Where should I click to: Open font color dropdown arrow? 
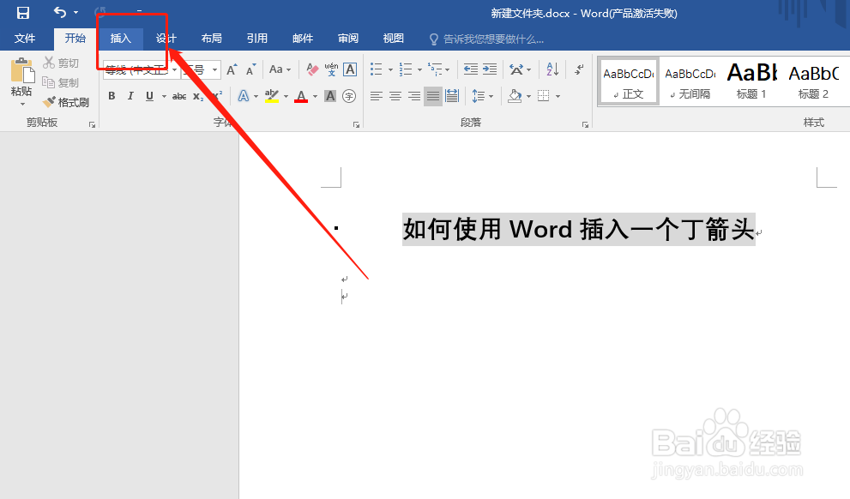click(315, 96)
